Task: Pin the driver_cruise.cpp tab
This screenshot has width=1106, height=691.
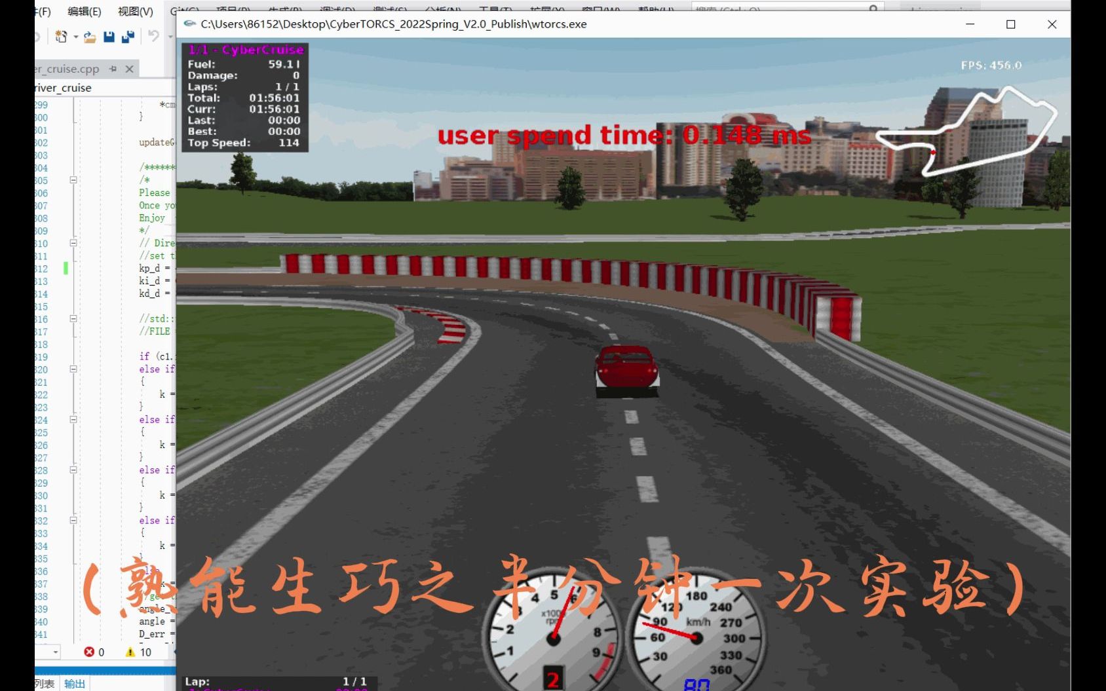Action: [x=113, y=69]
